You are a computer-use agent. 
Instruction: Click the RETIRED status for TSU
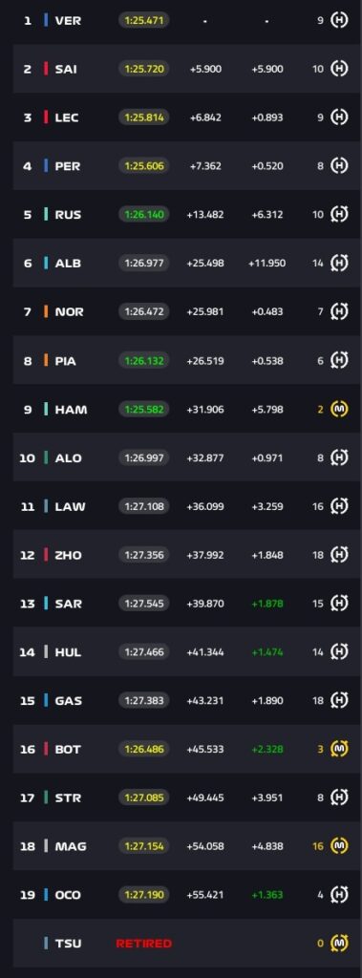click(x=143, y=943)
